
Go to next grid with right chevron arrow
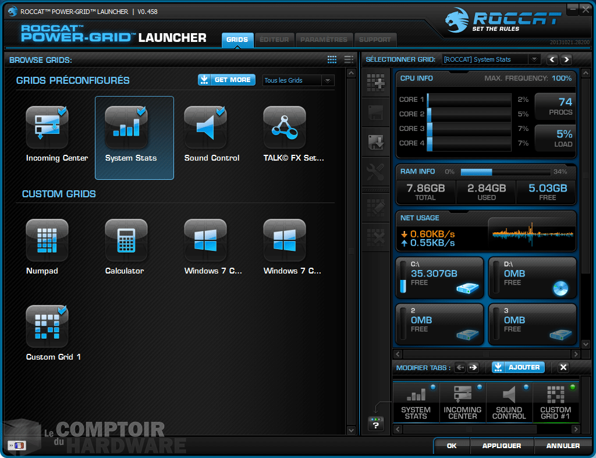(x=566, y=59)
